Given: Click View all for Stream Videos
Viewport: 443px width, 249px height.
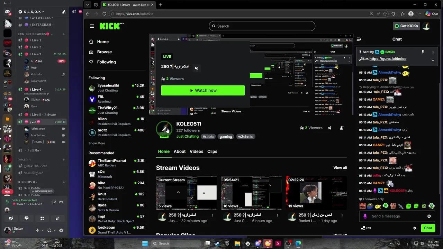Looking at the screenshot, I should (340, 168).
